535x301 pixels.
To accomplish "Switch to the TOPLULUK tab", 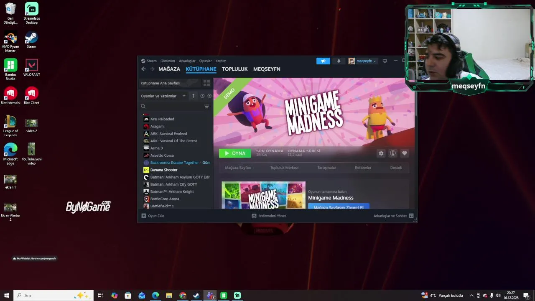I will click(x=234, y=69).
